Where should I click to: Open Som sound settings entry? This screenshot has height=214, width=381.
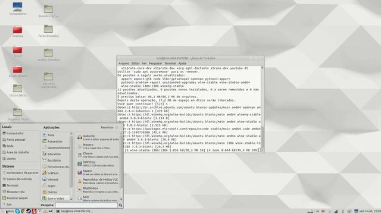point(98,198)
